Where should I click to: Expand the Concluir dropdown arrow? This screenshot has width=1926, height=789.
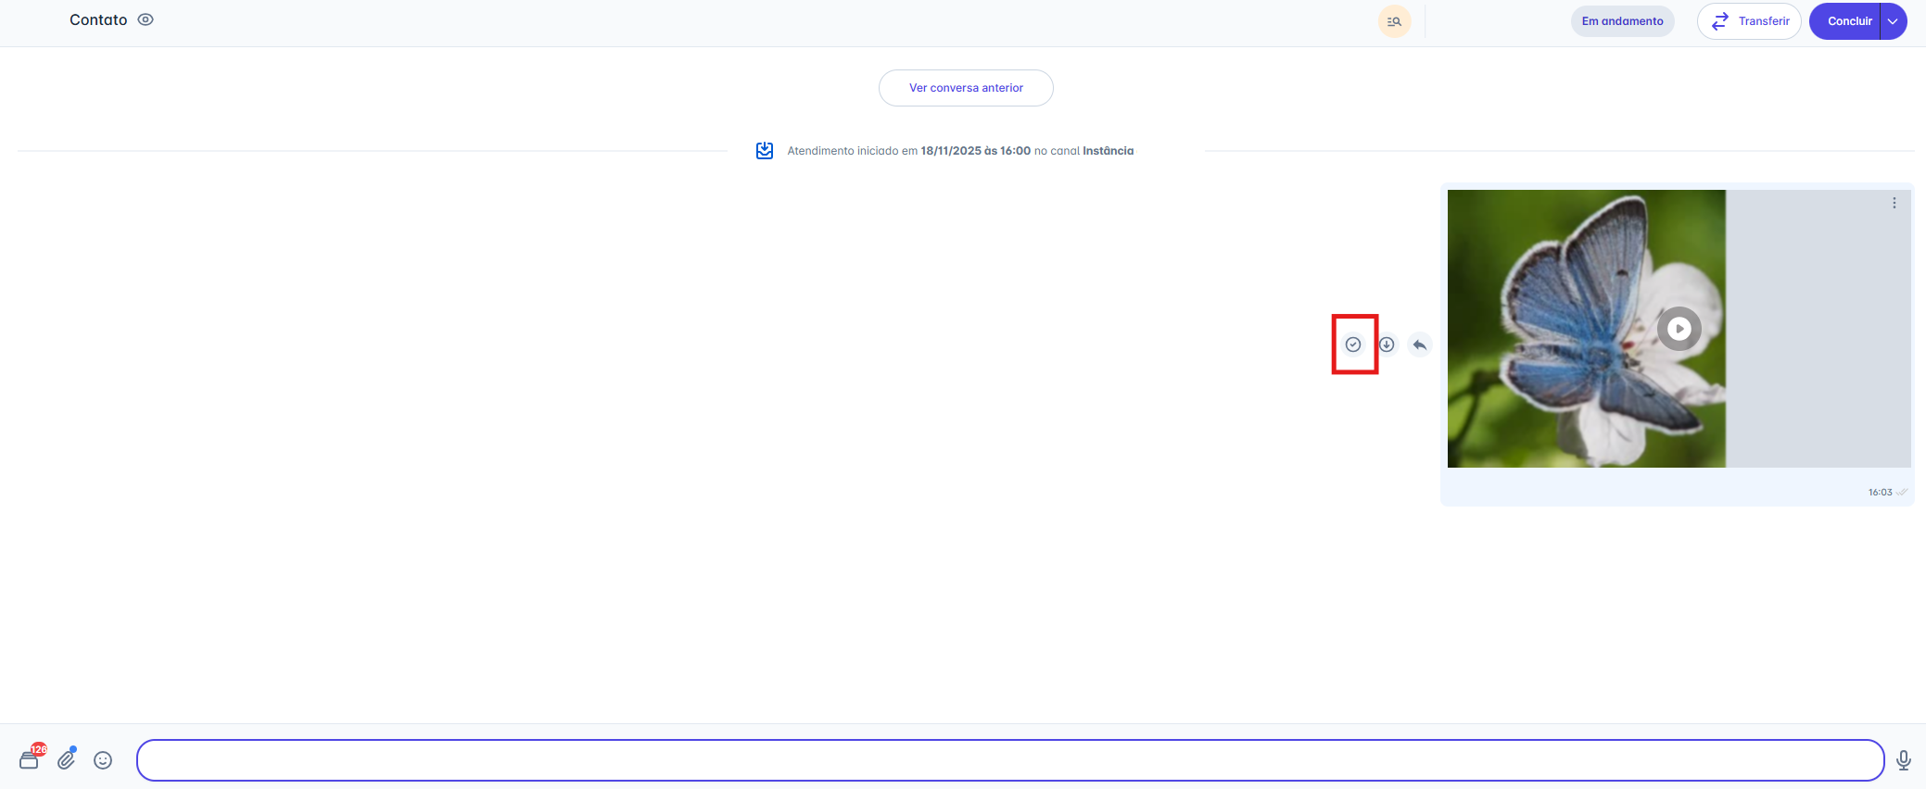1894,21
